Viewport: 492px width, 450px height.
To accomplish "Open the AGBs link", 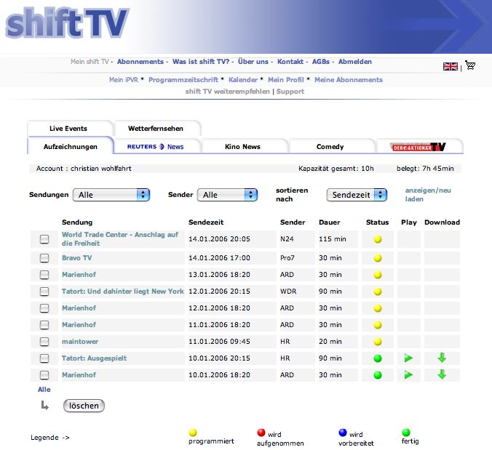I will 321,62.
